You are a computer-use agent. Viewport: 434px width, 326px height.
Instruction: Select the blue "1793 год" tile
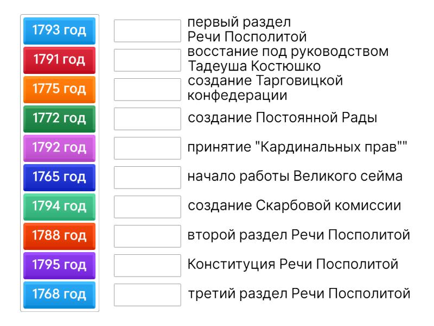[x=60, y=30]
